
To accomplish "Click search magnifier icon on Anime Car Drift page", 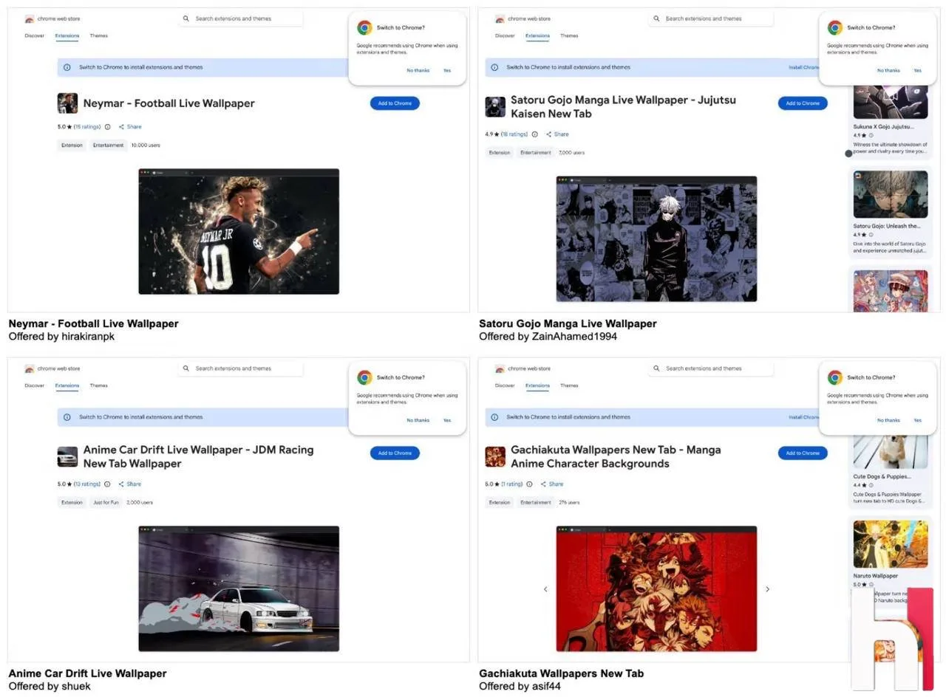I will coord(186,368).
